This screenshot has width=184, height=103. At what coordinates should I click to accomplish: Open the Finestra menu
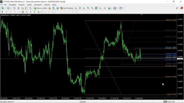[x=47, y=5]
